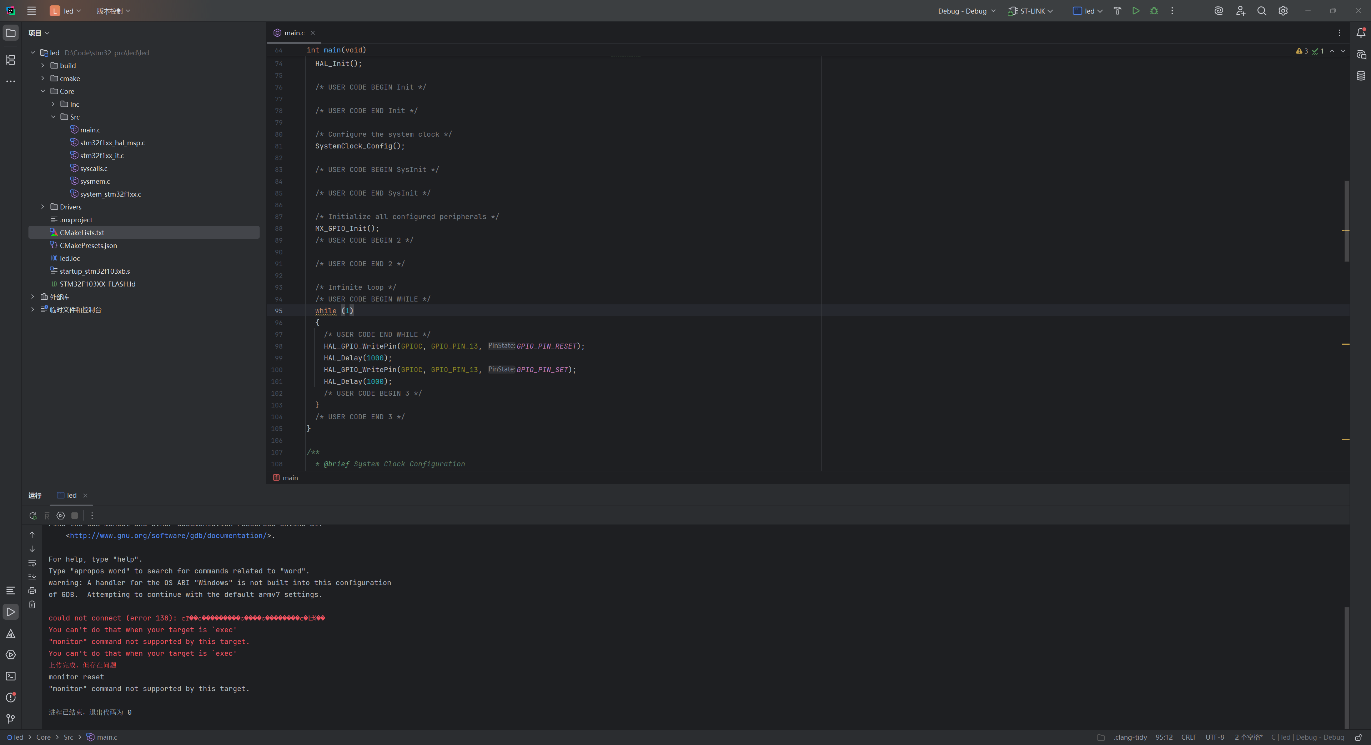The height and width of the screenshot is (745, 1371).
Task: Expand the cmake folder
Action: pos(42,78)
